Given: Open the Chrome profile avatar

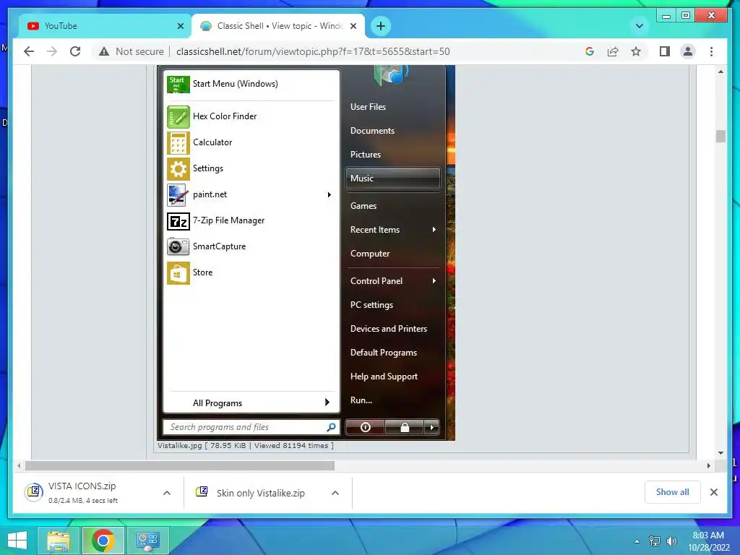Looking at the screenshot, I should [x=688, y=51].
